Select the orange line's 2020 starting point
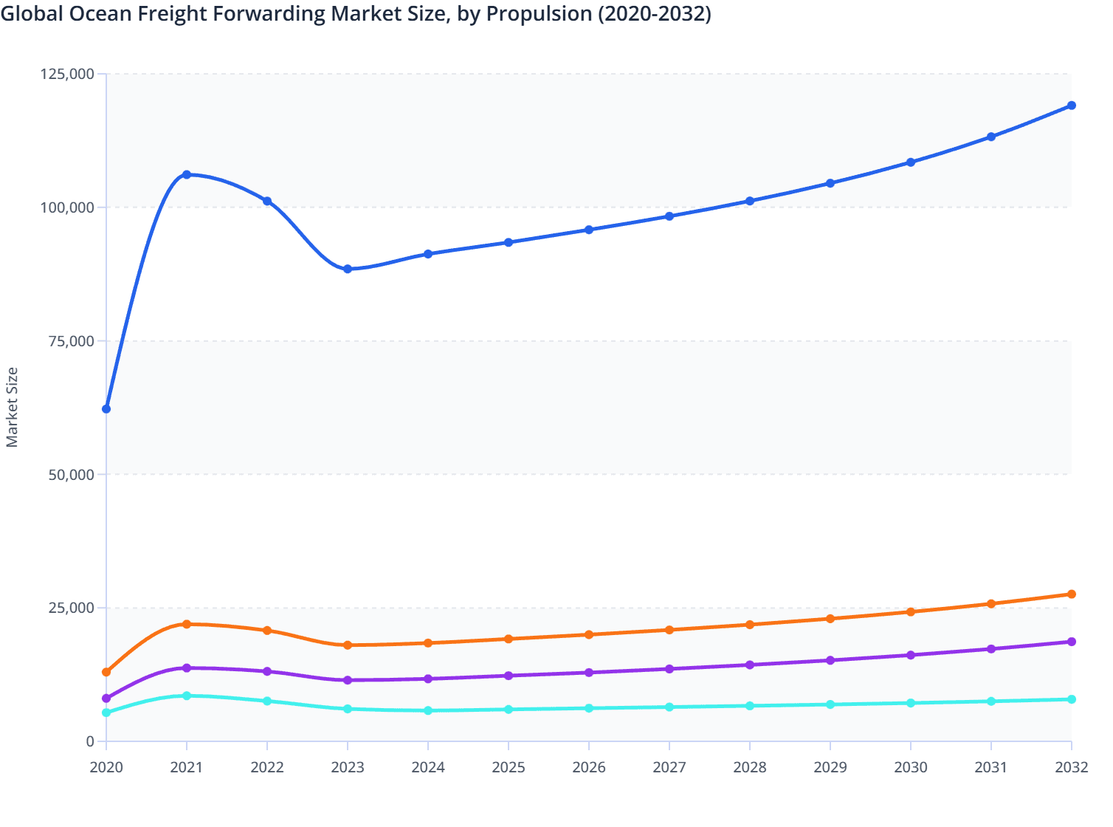This screenshot has width=1113, height=827. coord(106,672)
